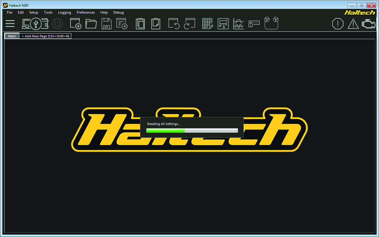Open the Setup menu

coord(34,12)
